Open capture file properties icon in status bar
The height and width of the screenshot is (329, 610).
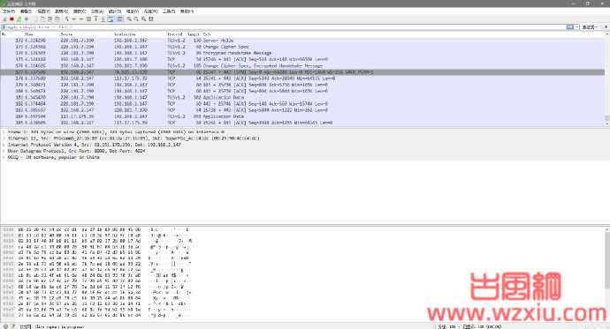(13, 326)
